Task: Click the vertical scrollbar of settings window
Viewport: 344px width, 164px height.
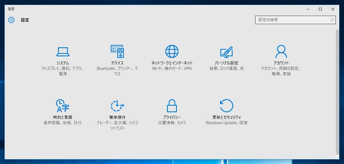Action: [337, 93]
